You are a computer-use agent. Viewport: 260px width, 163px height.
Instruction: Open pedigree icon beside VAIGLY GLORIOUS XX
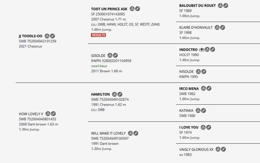218,149
